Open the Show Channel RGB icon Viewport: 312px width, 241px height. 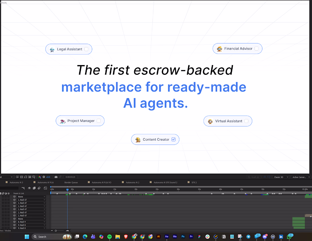[x=40, y=177]
